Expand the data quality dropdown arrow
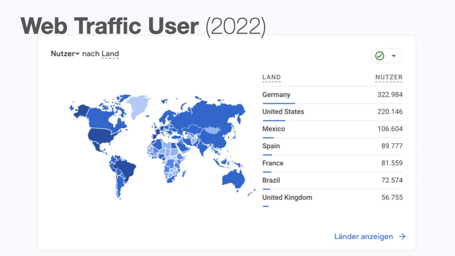455x256 pixels. (x=394, y=56)
